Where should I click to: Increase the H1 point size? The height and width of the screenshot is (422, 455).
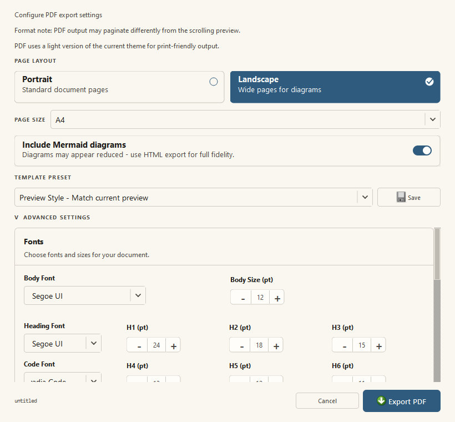173,345
